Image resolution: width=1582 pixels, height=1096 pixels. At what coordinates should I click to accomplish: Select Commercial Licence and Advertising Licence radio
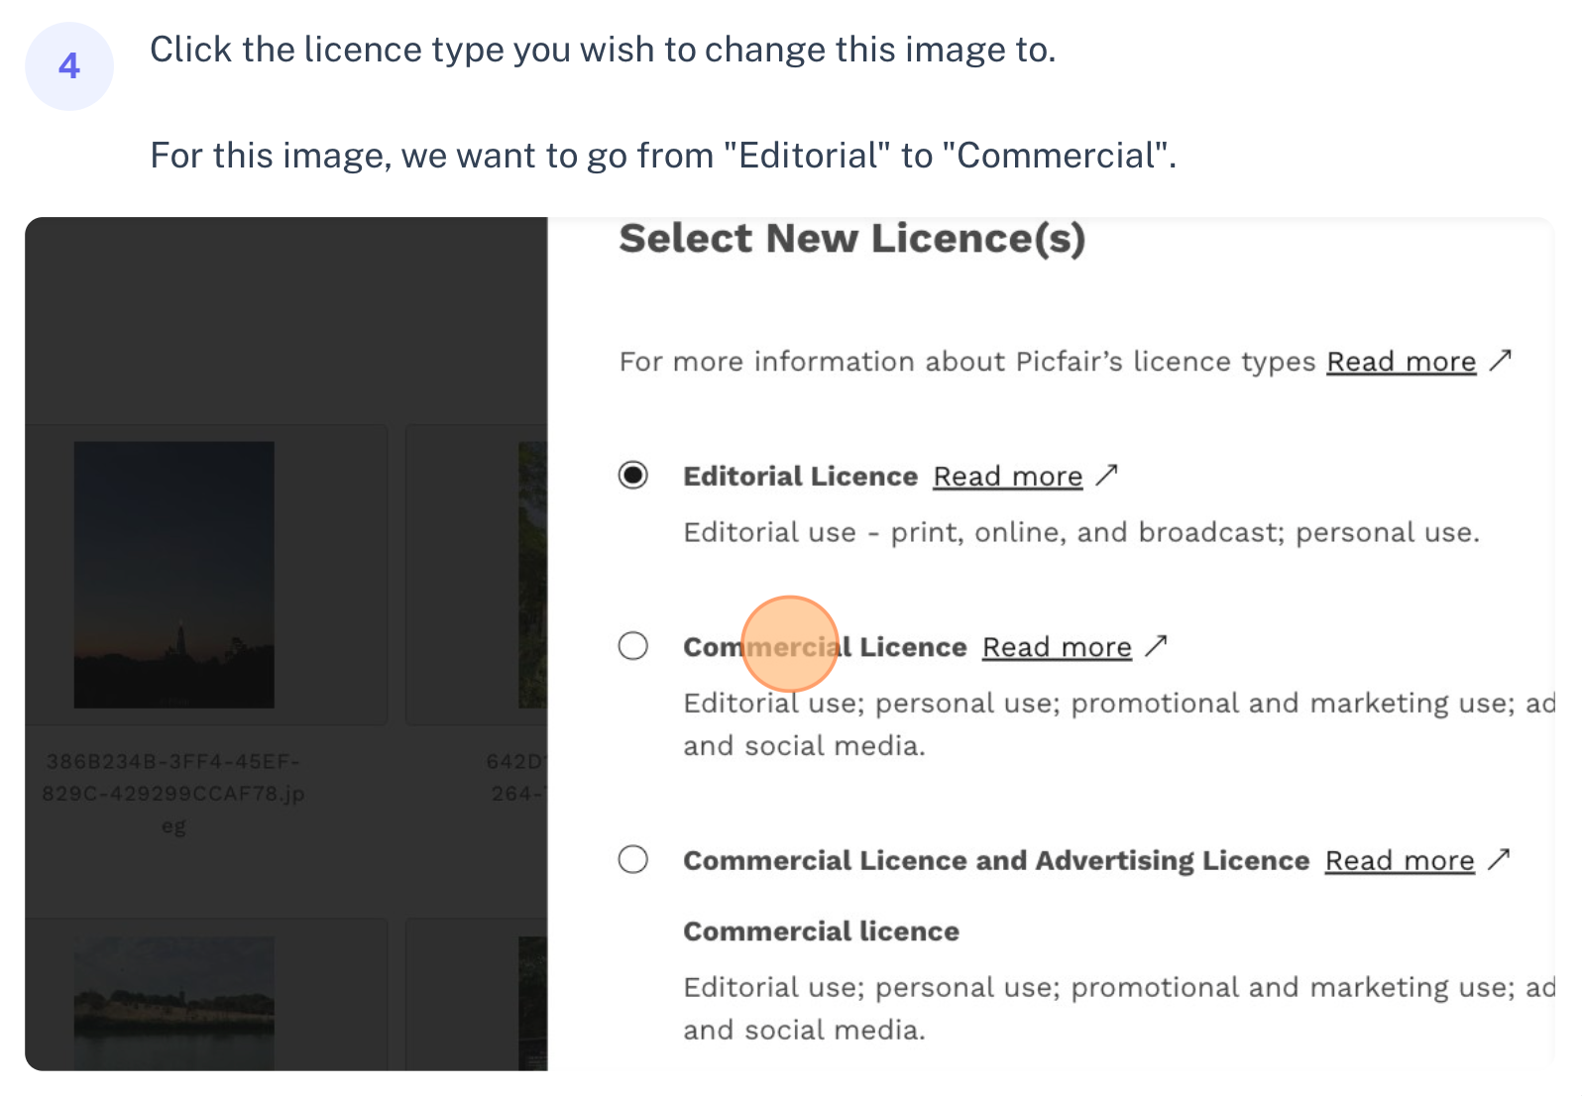(x=632, y=859)
